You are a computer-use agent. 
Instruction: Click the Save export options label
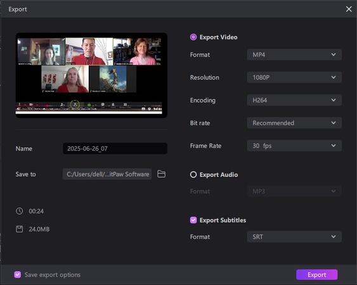[x=53, y=275]
